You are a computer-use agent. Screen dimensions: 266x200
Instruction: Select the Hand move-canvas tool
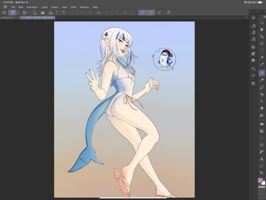tap(262, 29)
